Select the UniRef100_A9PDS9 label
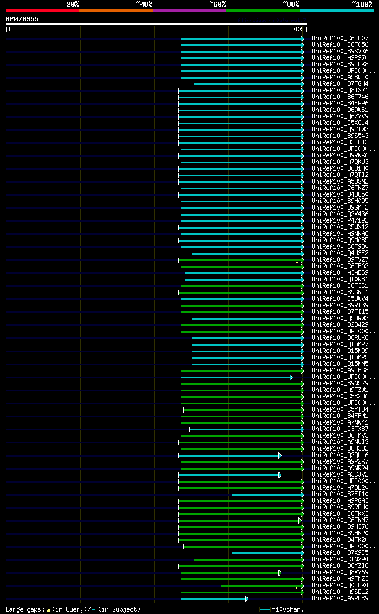Screen dimensions: 379x614 340,599
